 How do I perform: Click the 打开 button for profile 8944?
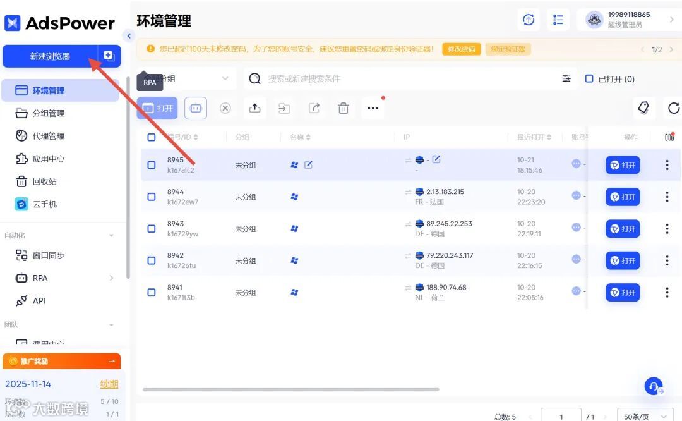[623, 197]
